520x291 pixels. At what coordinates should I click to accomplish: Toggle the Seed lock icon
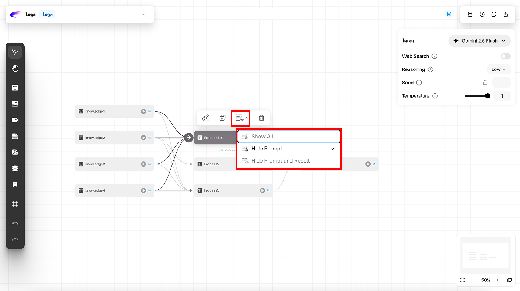point(485,83)
